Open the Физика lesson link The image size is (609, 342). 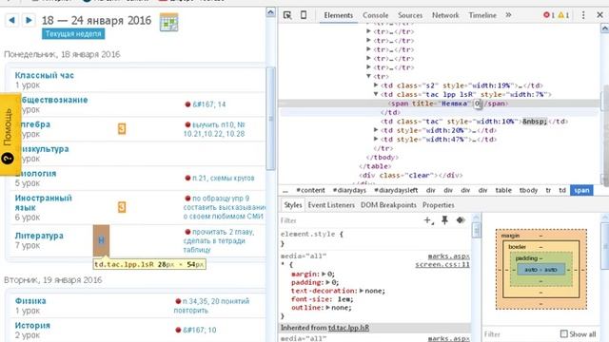click(x=30, y=300)
